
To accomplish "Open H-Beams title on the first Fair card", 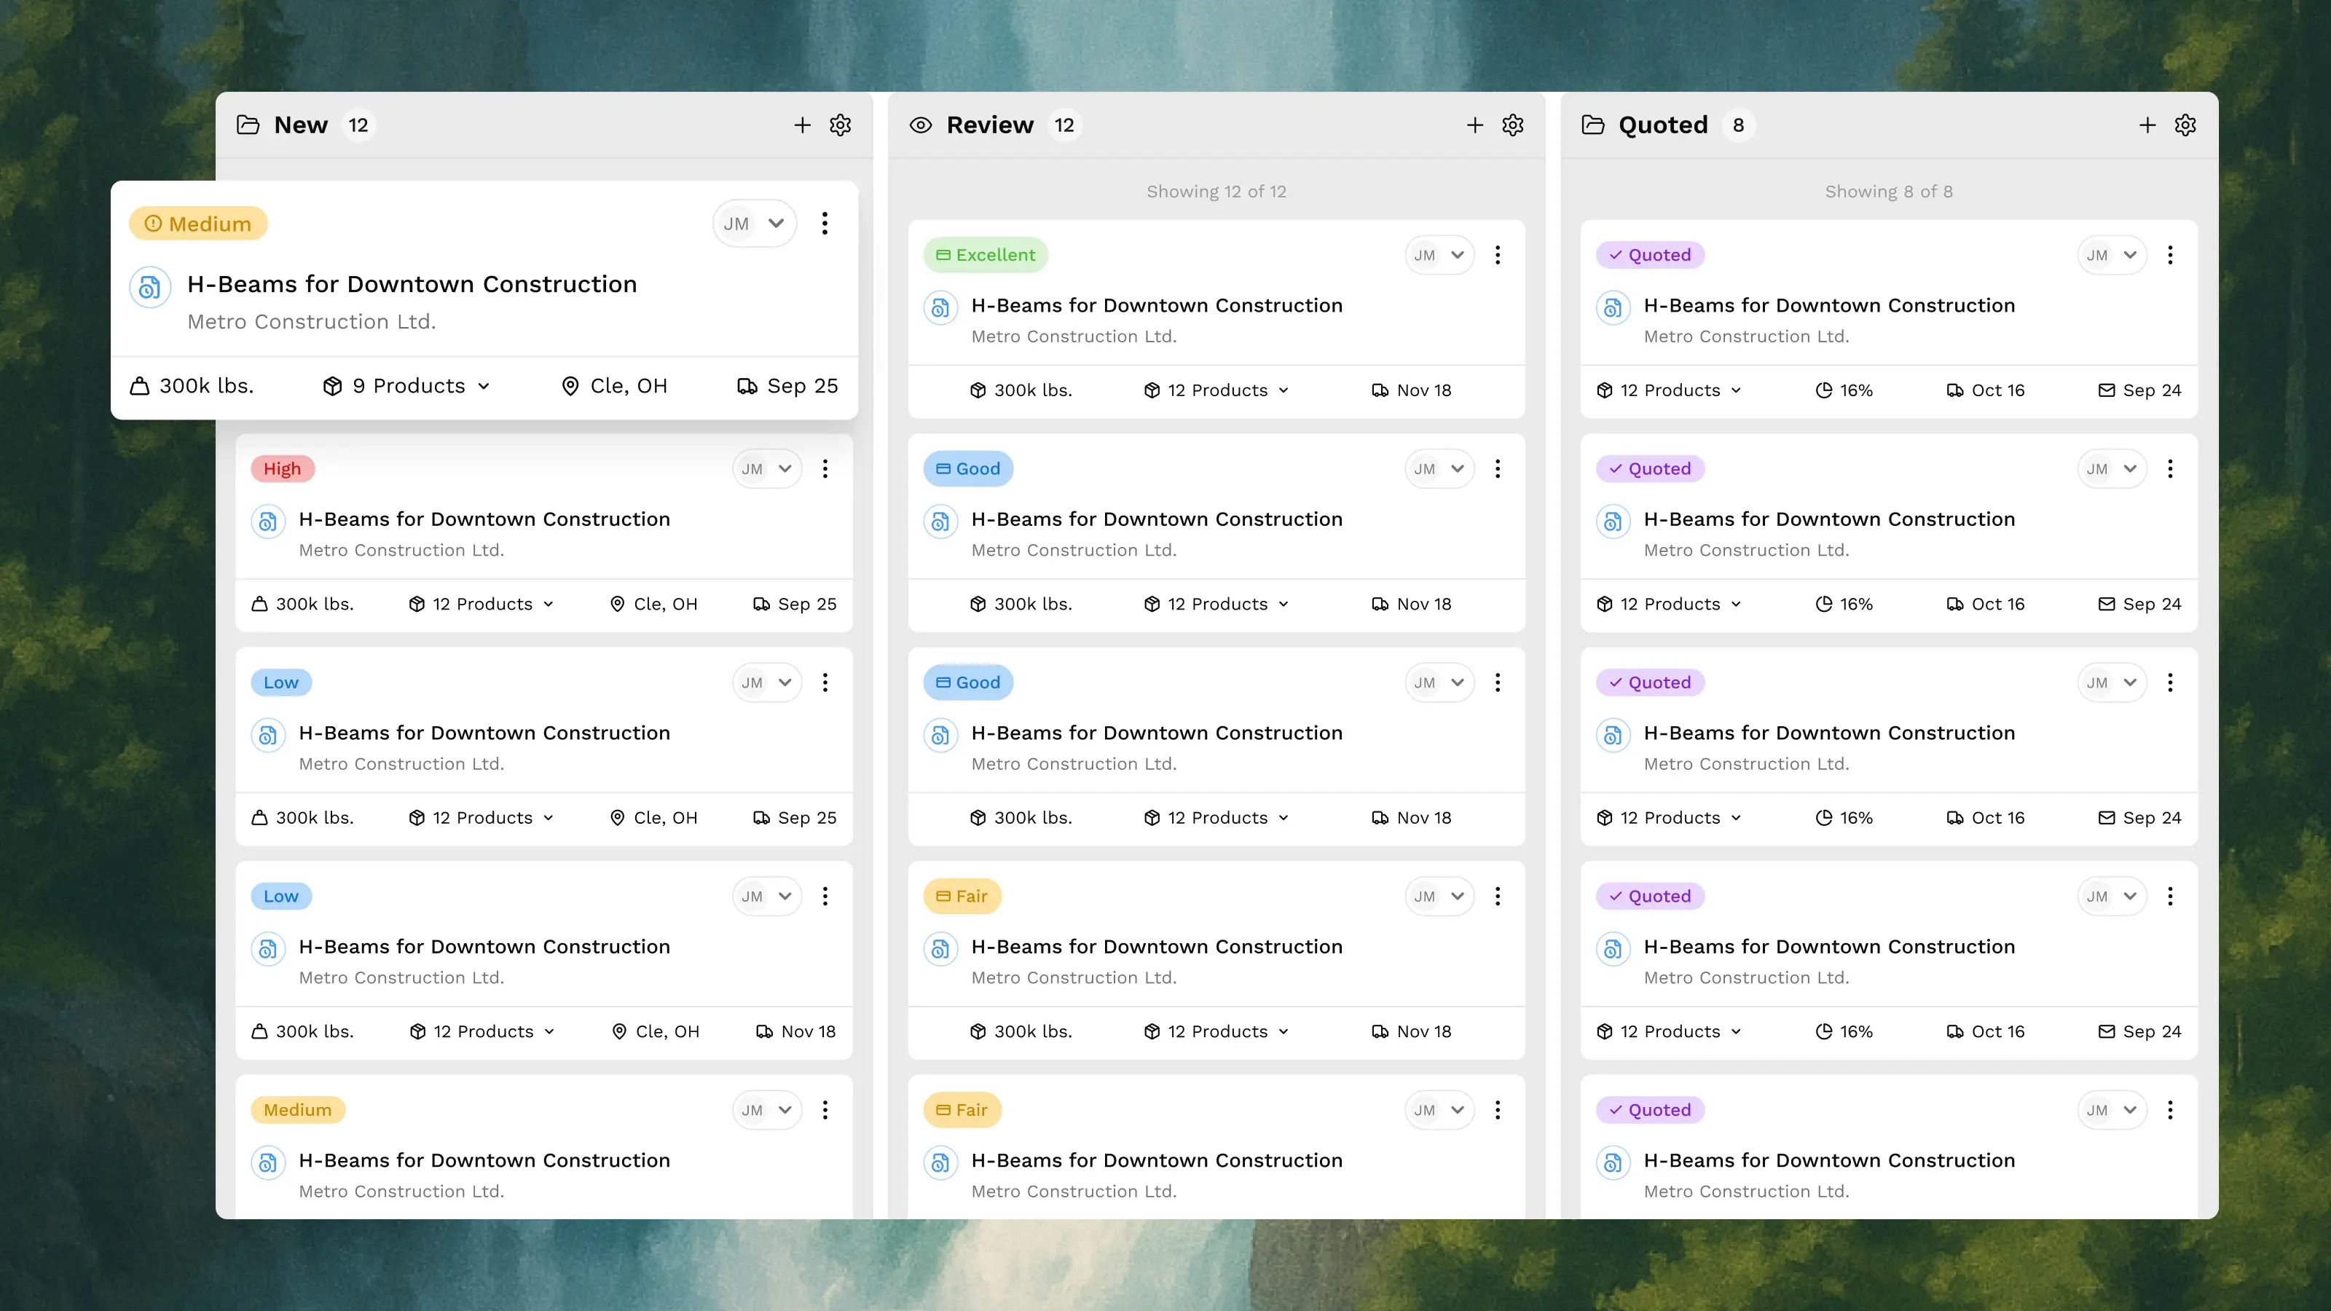I will 1157,946.
